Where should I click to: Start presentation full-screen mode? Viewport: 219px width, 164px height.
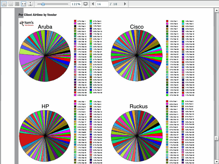[x=85, y=4]
